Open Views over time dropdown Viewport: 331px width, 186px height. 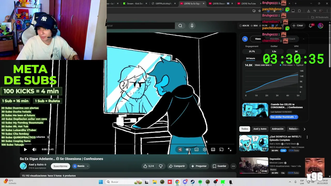(x=263, y=65)
